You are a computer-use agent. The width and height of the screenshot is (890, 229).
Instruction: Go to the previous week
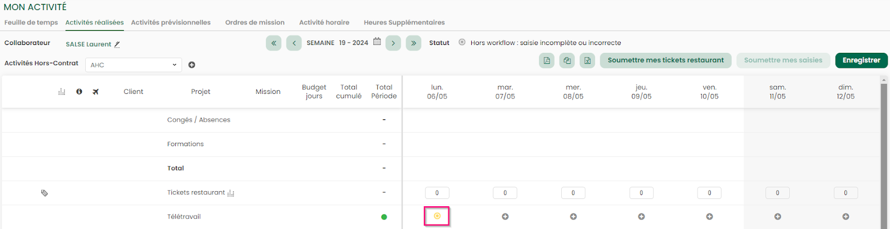294,43
